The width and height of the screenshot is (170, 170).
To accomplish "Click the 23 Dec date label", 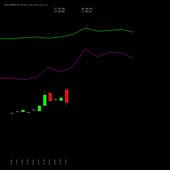I will 38,162.
